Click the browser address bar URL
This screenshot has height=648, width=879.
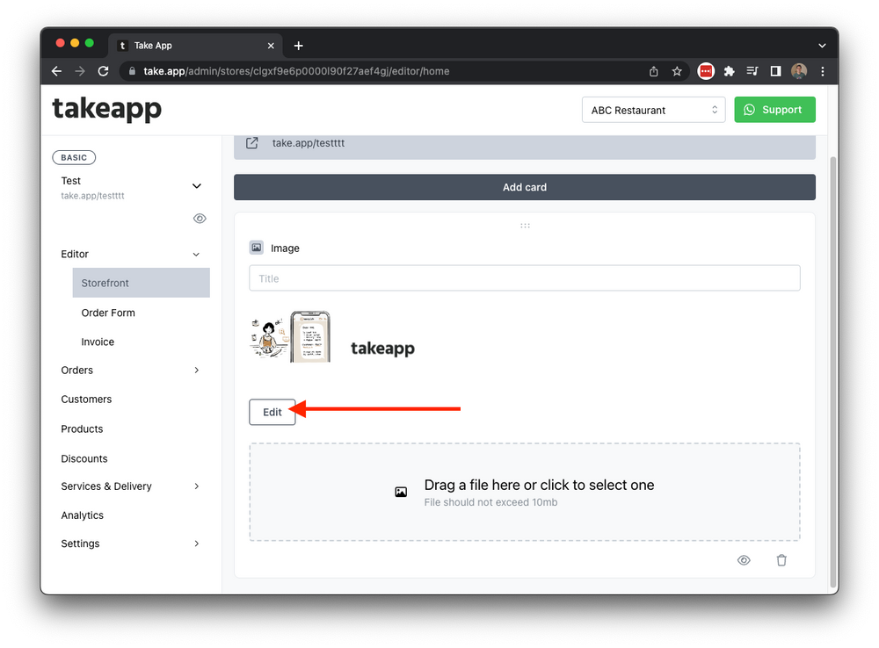tap(296, 71)
